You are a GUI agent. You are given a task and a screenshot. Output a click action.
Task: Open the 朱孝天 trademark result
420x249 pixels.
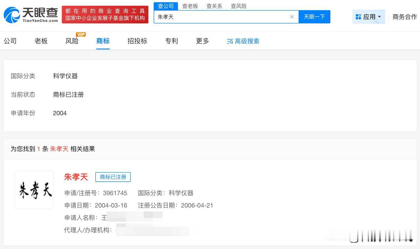tap(76, 177)
